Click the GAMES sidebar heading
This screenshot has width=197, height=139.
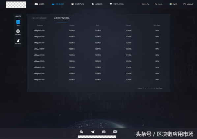(x=18, y=16)
